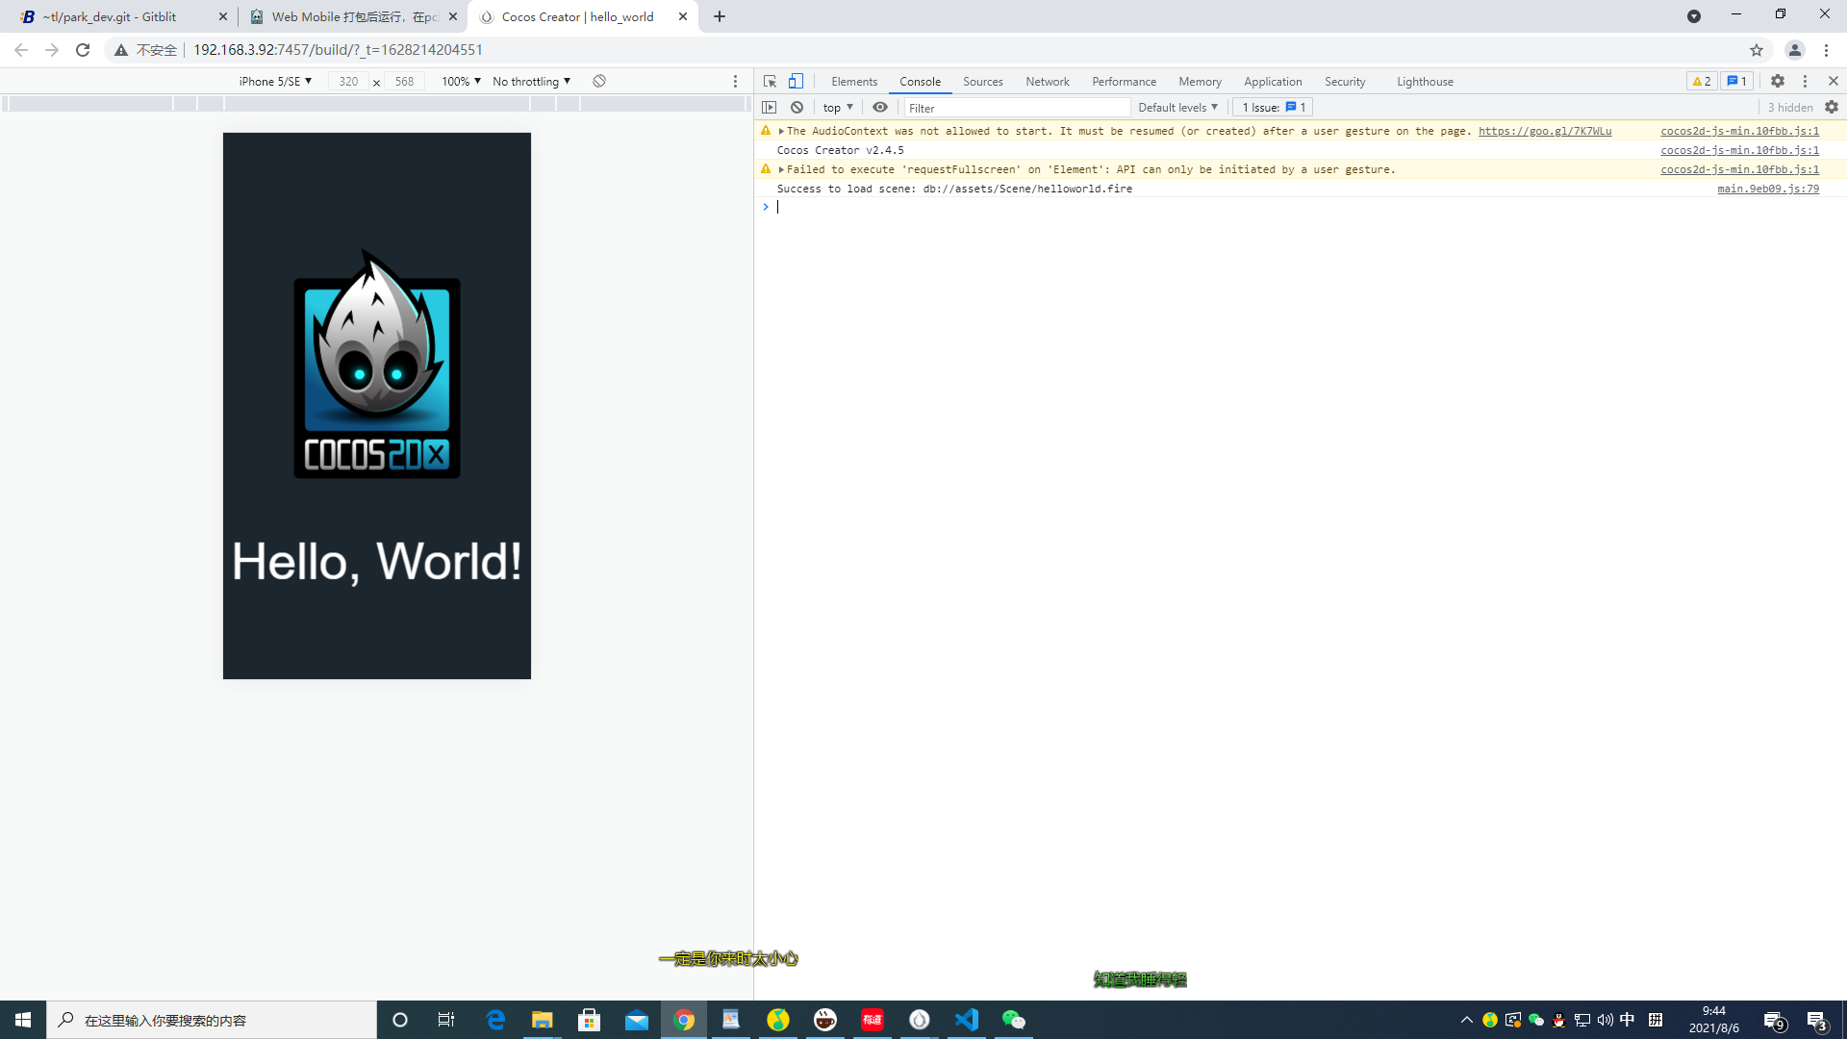The image size is (1847, 1039).
Task: Click the live expression eye icon
Action: click(x=880, y=108)
